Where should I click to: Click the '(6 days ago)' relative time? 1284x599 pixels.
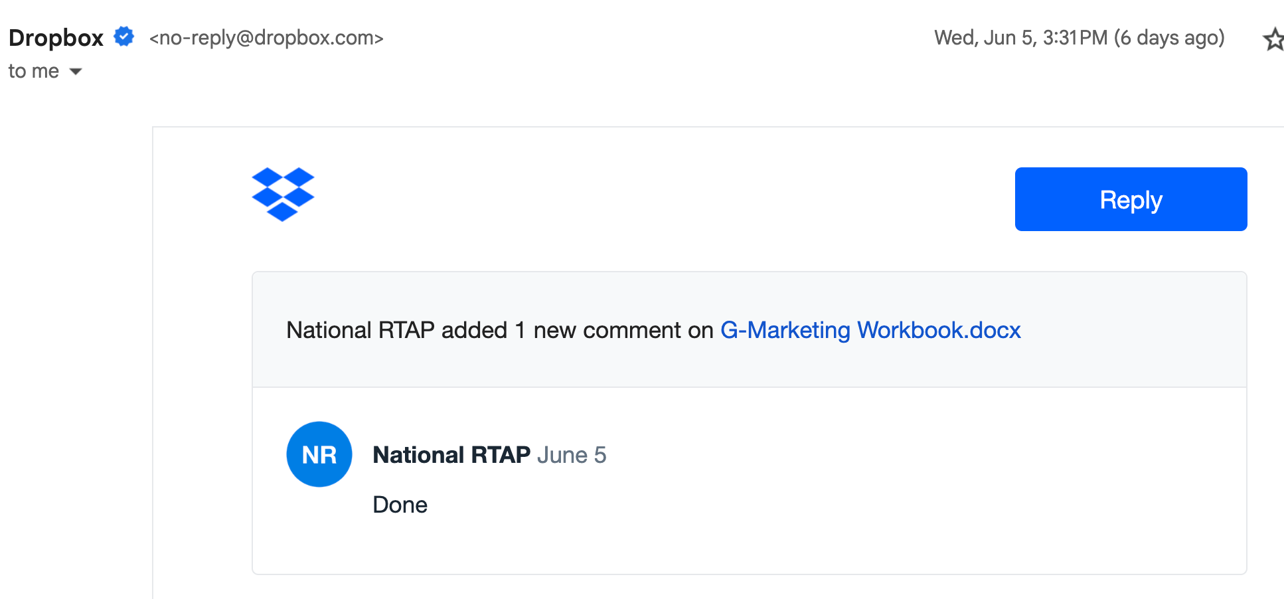coord(1169,38)
